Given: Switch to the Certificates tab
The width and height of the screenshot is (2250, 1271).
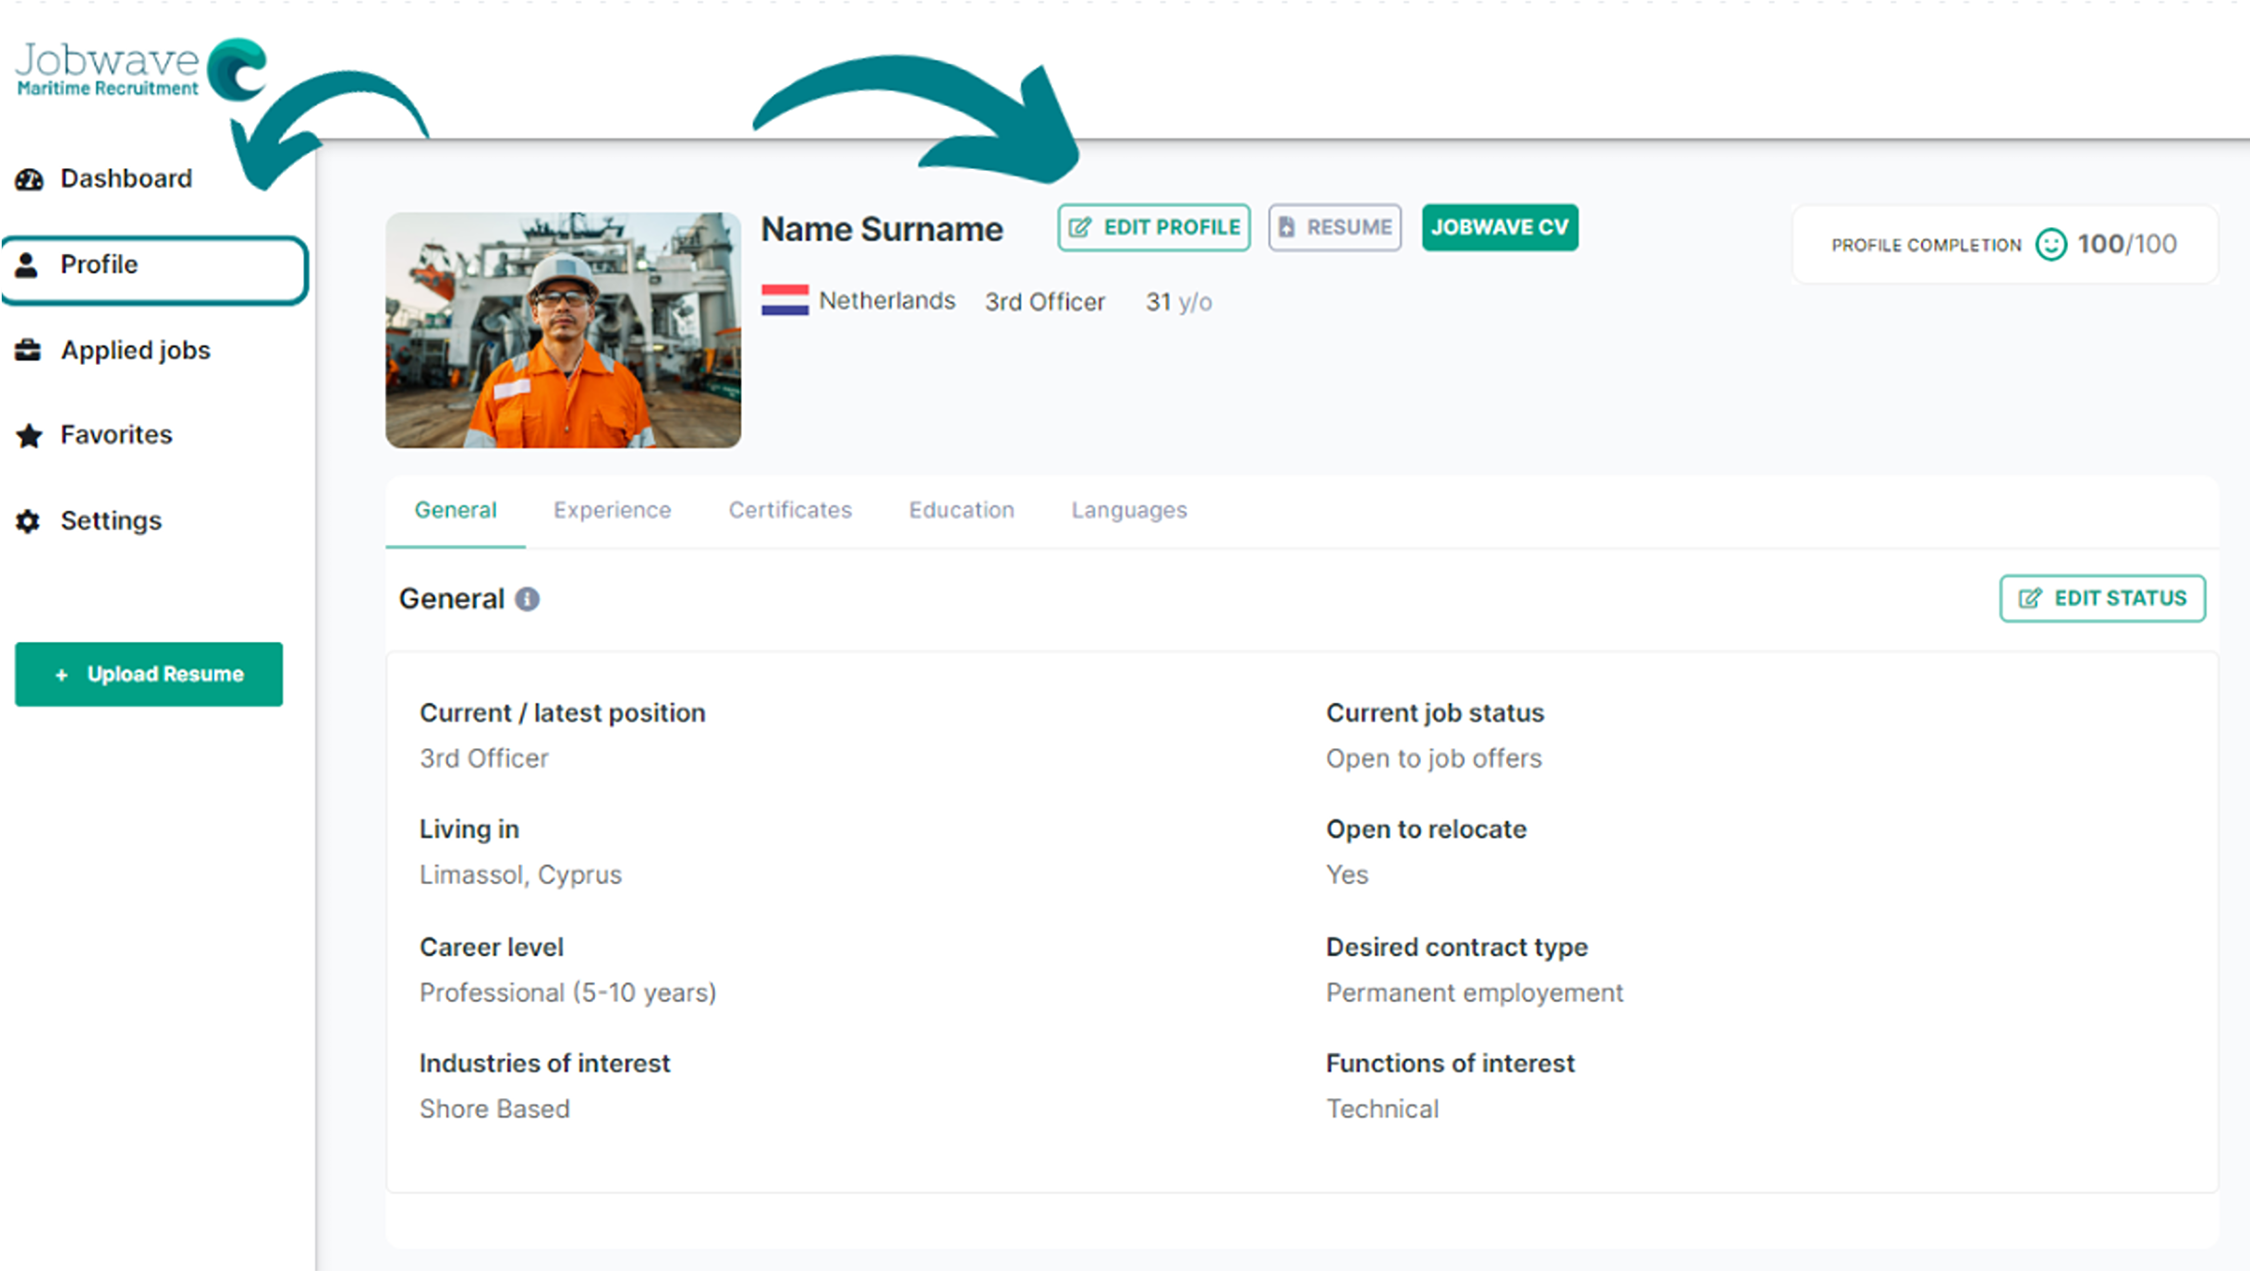Looking at the screenshot, I should (790, 510).
